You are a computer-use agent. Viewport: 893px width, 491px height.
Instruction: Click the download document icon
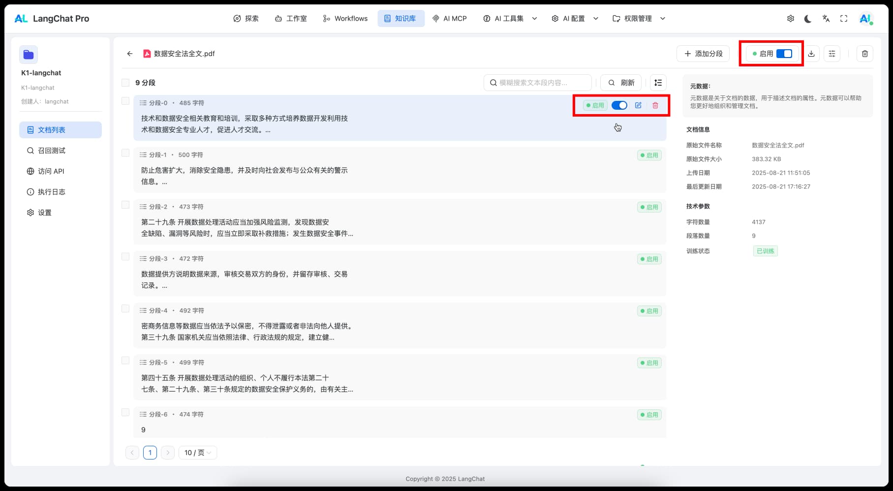811,54
